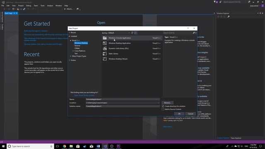The height and width of the screenshot is (149, 265).
Task: Expand Other Project Types node
Action: (x=71, y=56)
